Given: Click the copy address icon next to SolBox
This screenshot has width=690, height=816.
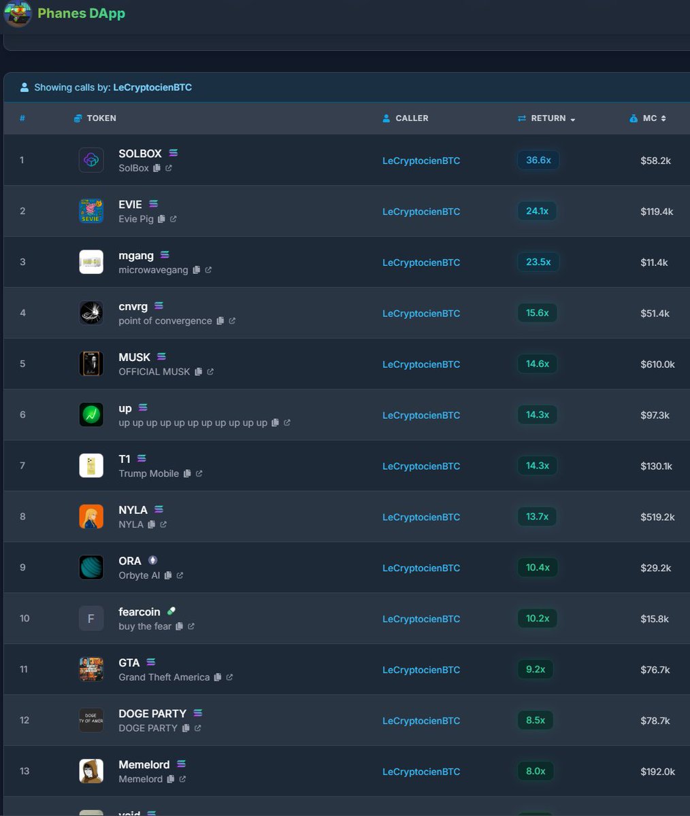Looking at the screenshot, I should tap(157, 168).
